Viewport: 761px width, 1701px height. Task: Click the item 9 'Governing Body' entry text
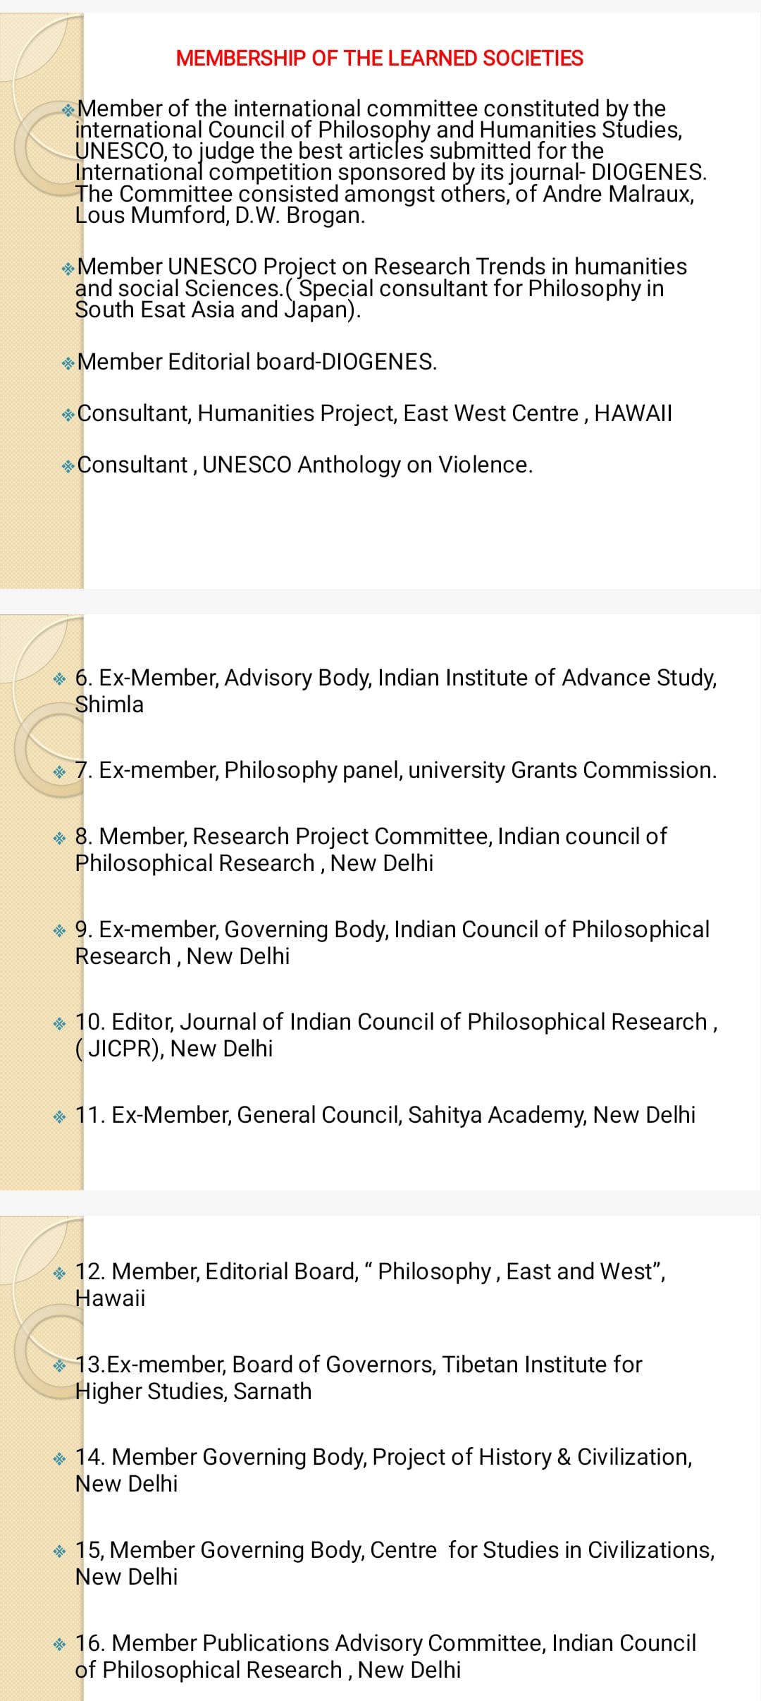392,929
